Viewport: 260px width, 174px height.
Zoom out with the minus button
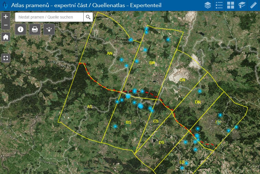pyautogui.click(x=6, y=25)
